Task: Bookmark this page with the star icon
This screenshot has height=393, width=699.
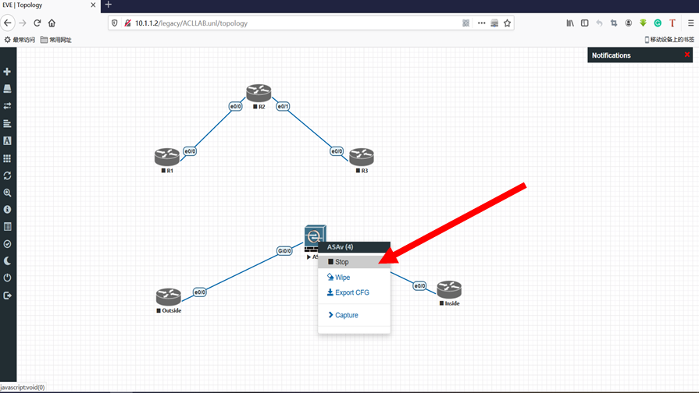Action: [x=507, y=23]
